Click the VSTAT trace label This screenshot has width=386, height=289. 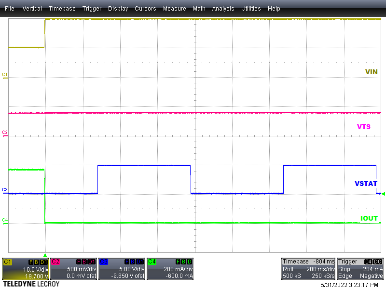coord(366,184)
